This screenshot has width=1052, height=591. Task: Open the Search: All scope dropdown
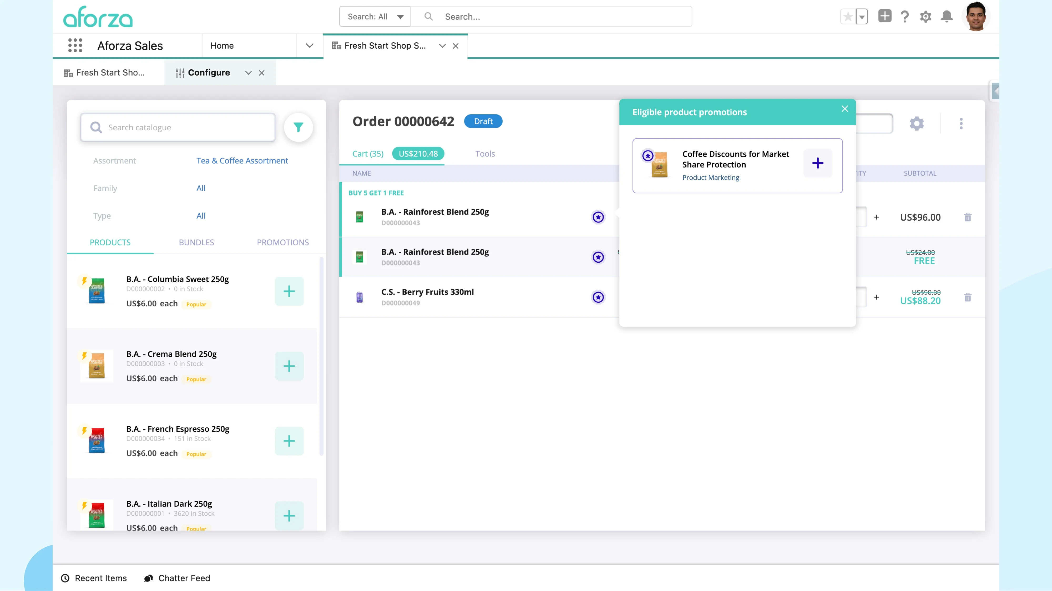pos(375,17)
